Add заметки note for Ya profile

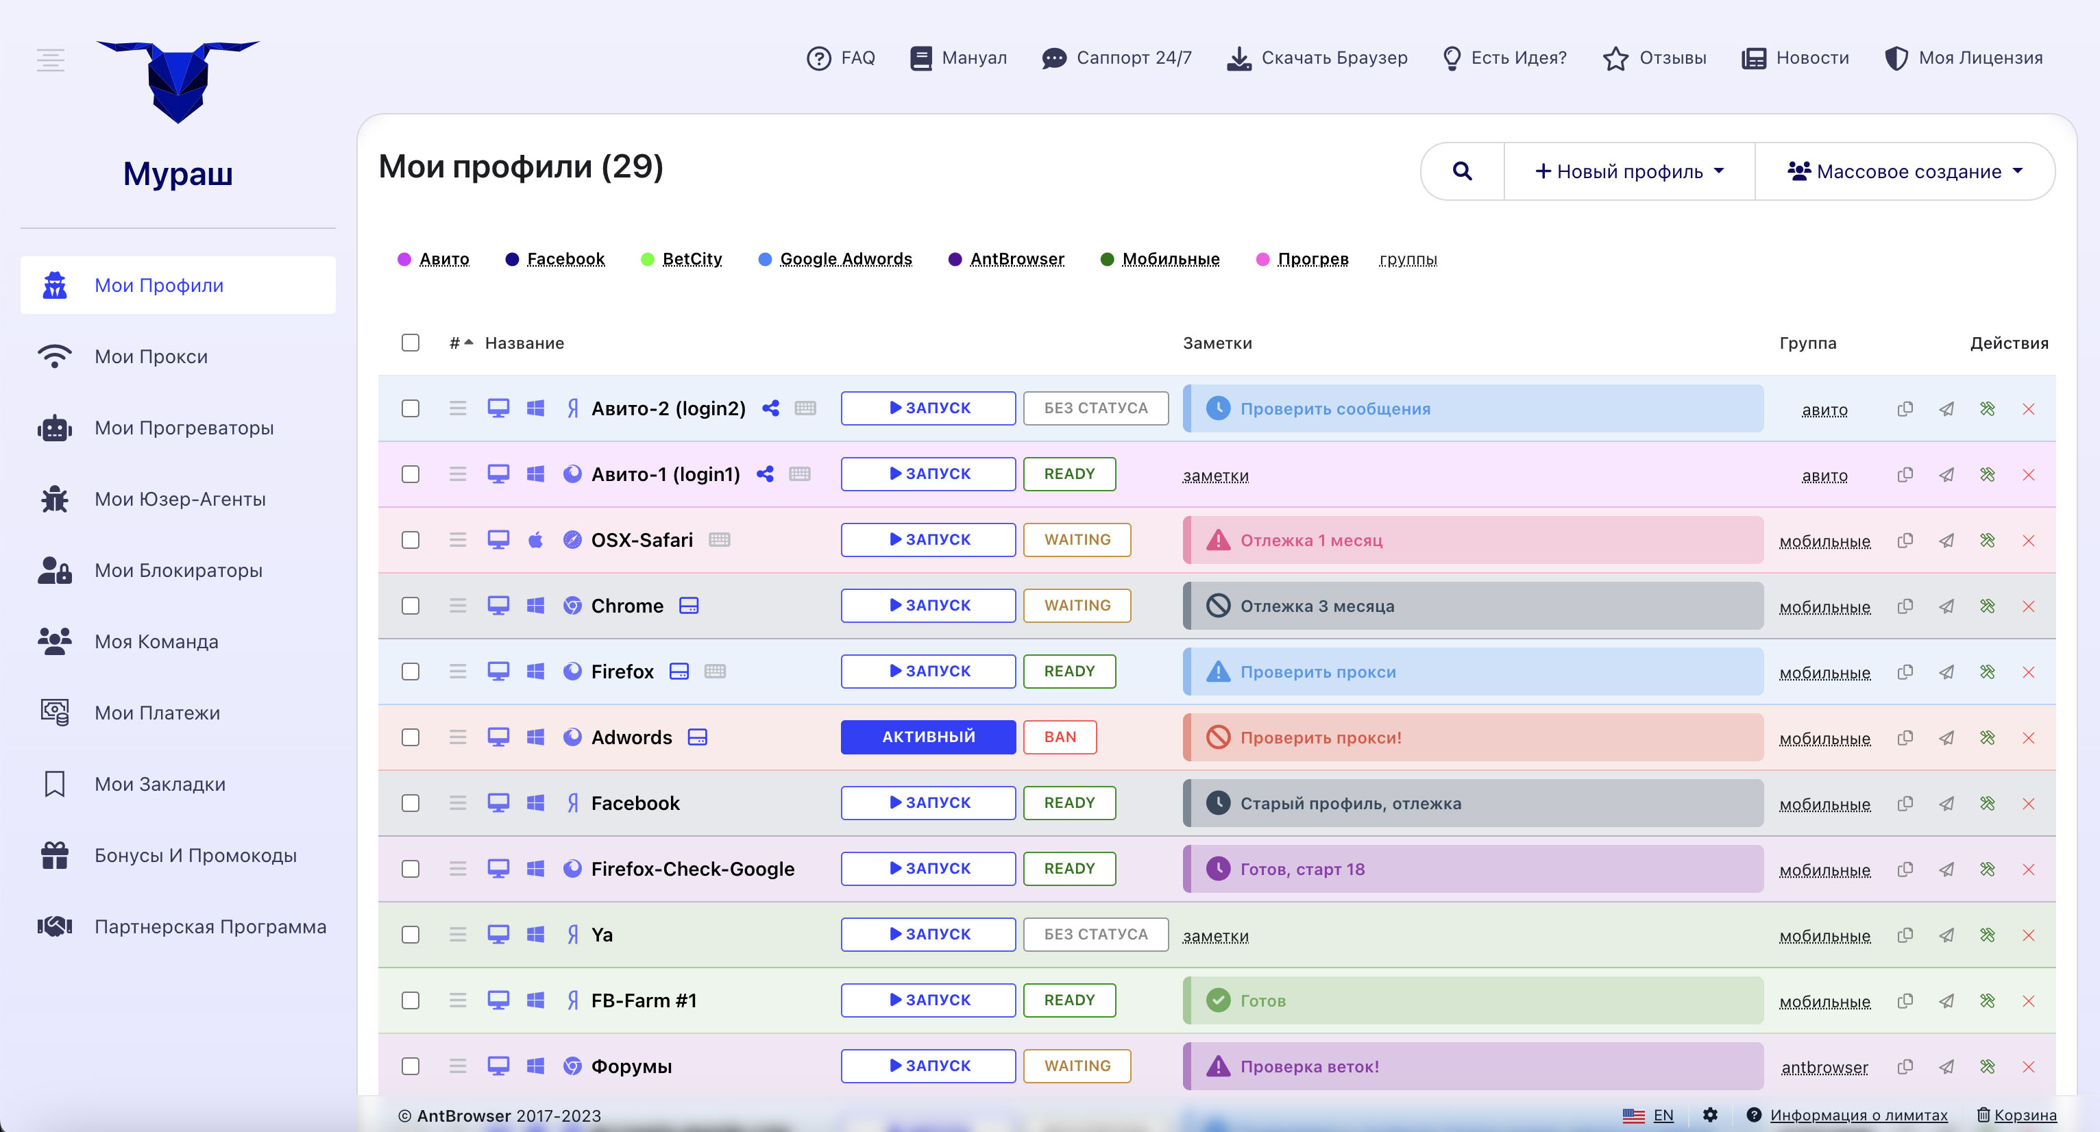[1215, 937]
